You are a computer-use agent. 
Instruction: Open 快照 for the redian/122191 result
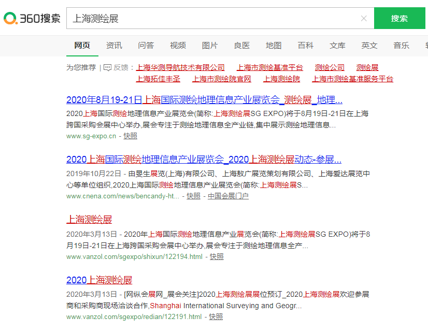(x=216, y=316)
